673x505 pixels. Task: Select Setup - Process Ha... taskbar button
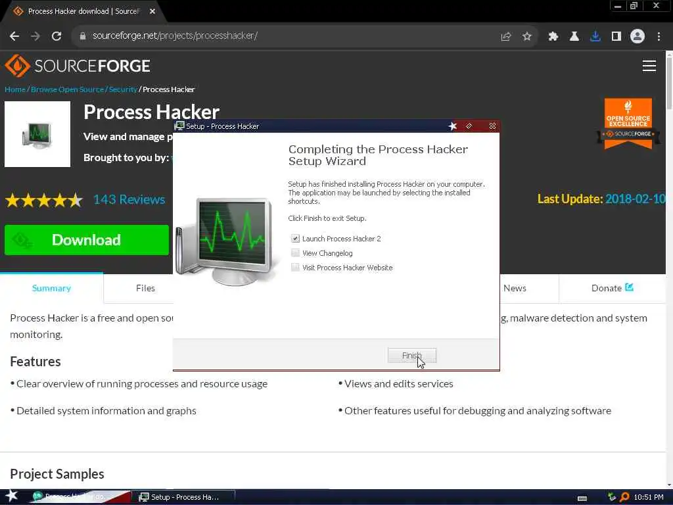click(183, 497)
